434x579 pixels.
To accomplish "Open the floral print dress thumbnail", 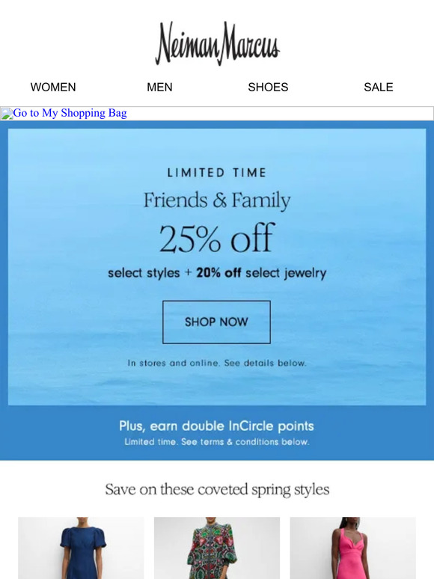I will [x=217, y=548].
